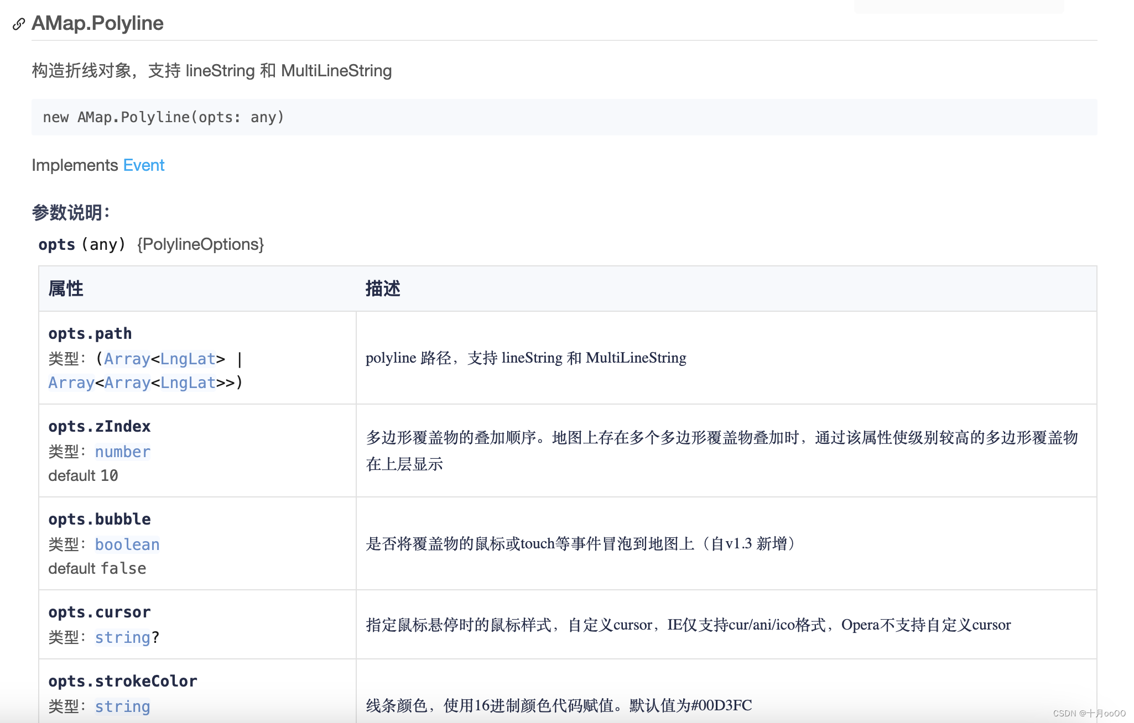Click the first Array link in opts.path
This screenshot has width=1134, height=723.
[127, 359]
